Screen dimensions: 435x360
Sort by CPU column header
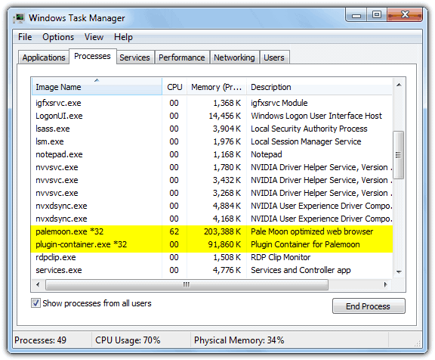(174, 87)
